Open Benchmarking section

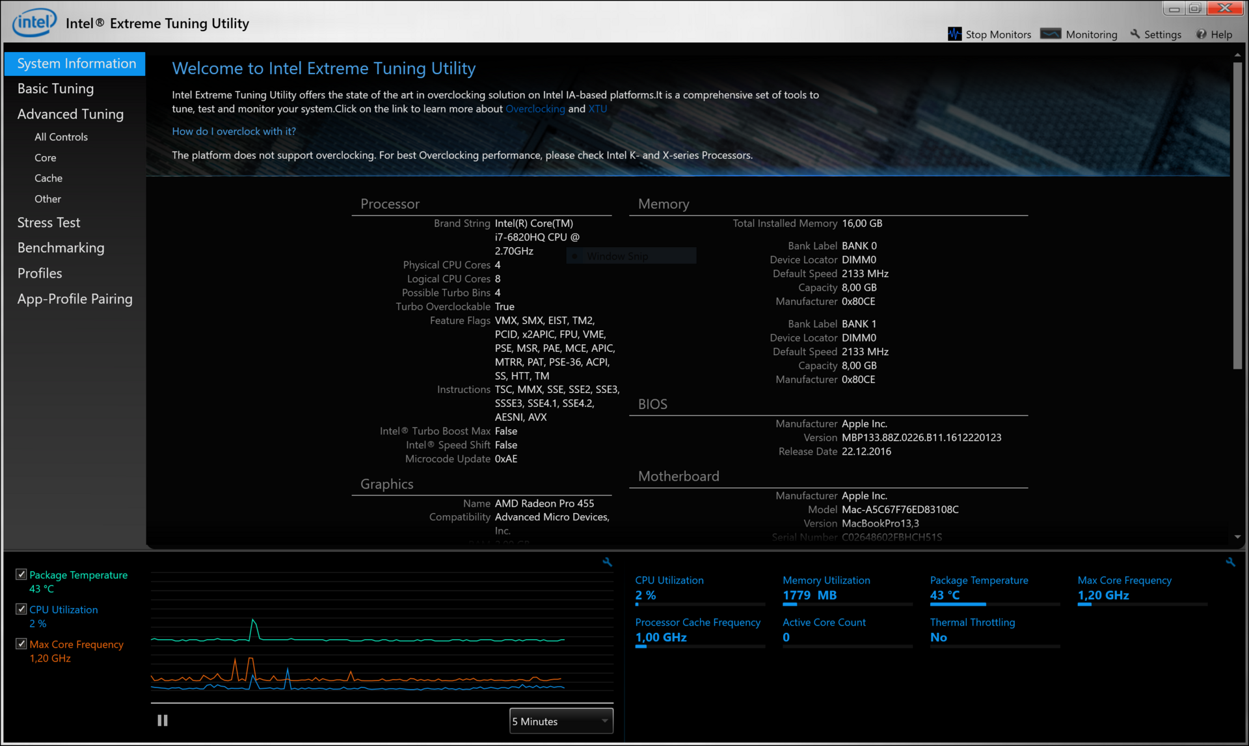tap(60, 248)
